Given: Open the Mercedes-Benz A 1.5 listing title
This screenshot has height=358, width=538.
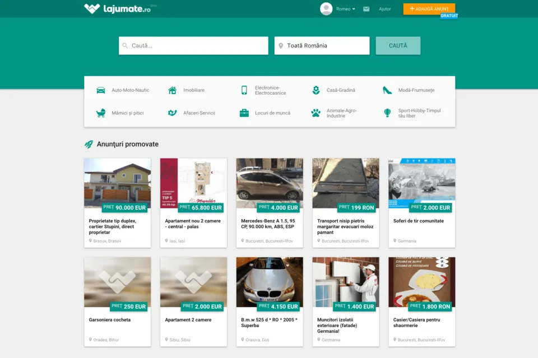Looking at the screenshot, I should (268, 224).
